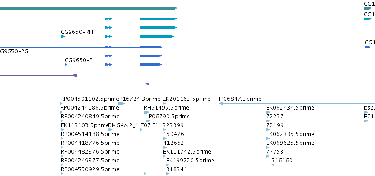Click the EK201163.5prime feature label
Viewport: 375px width, 176px height.
186,99
